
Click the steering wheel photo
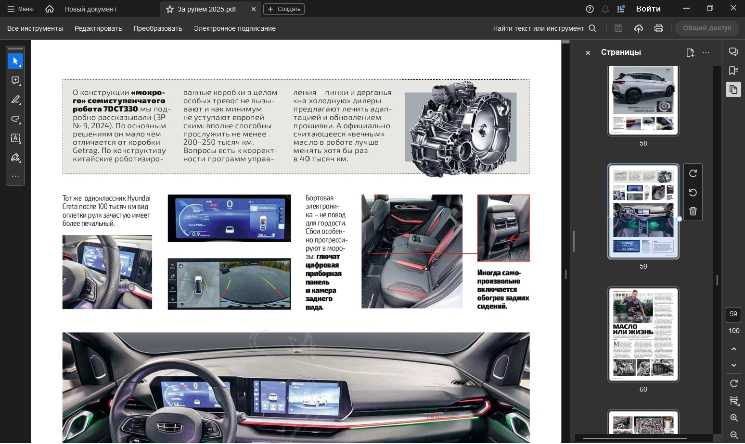pyautogui.click(x=107, y=272)
